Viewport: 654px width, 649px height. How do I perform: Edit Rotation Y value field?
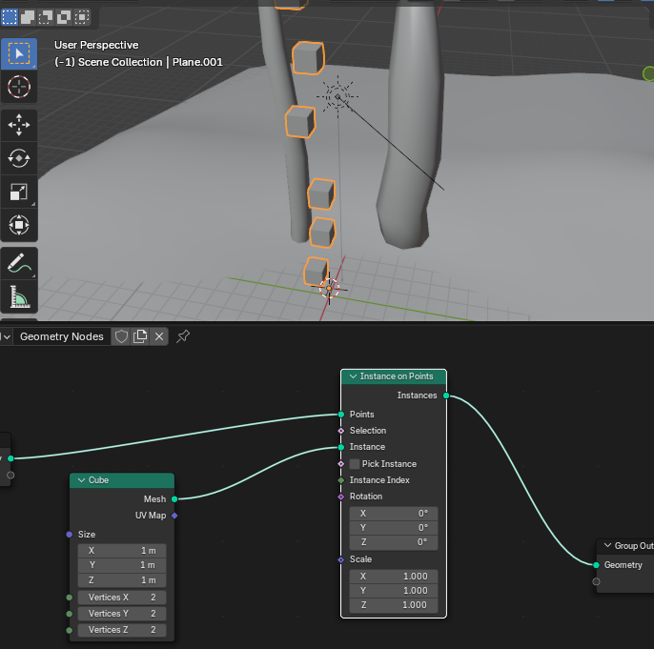394,528
